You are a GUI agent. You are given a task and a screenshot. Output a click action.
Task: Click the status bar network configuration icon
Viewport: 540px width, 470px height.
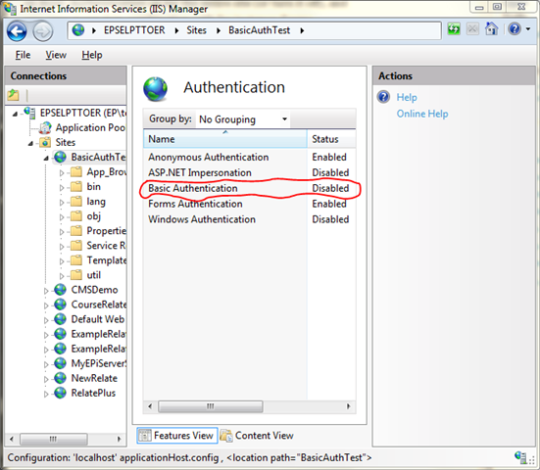point(520,457)
